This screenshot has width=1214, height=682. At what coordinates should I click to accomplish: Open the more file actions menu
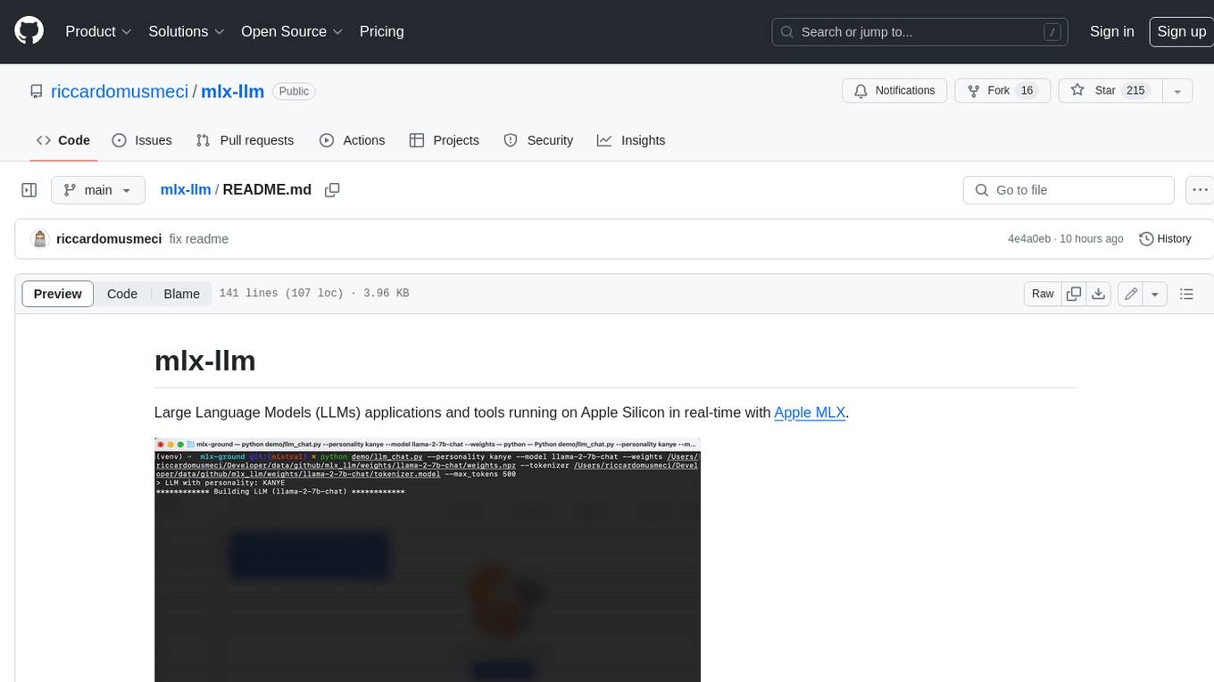[1200, 190]
